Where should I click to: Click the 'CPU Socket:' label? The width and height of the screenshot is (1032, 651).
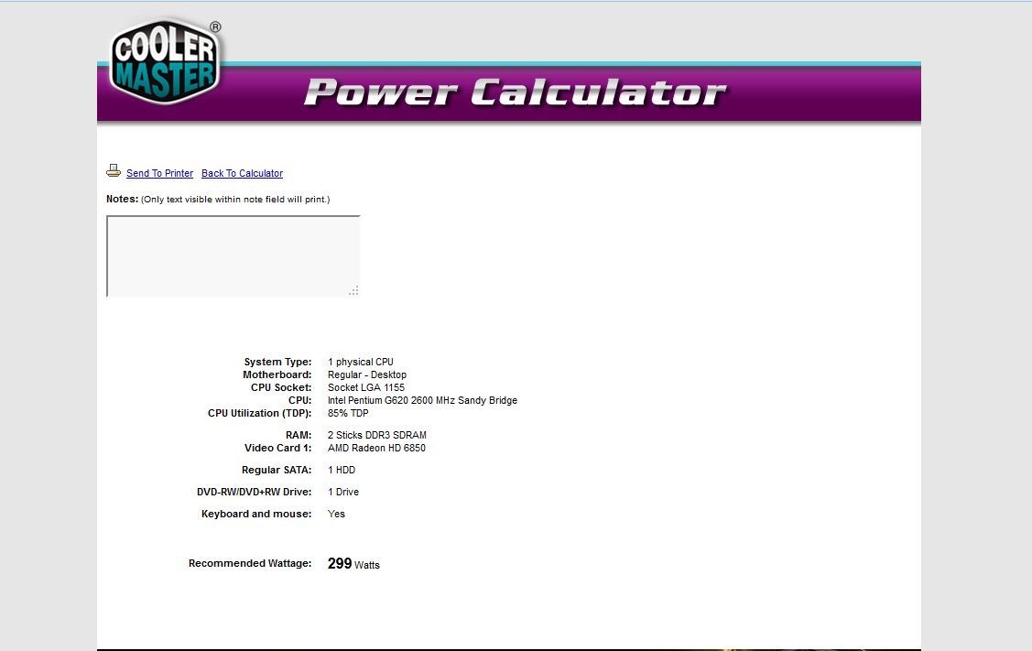pos(281,387)
